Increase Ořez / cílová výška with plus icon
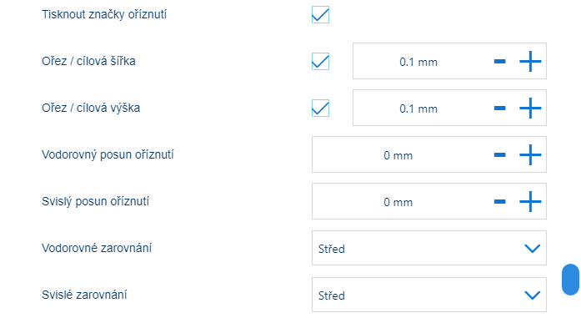Viewport: 581px width, 318px height. 530,108
